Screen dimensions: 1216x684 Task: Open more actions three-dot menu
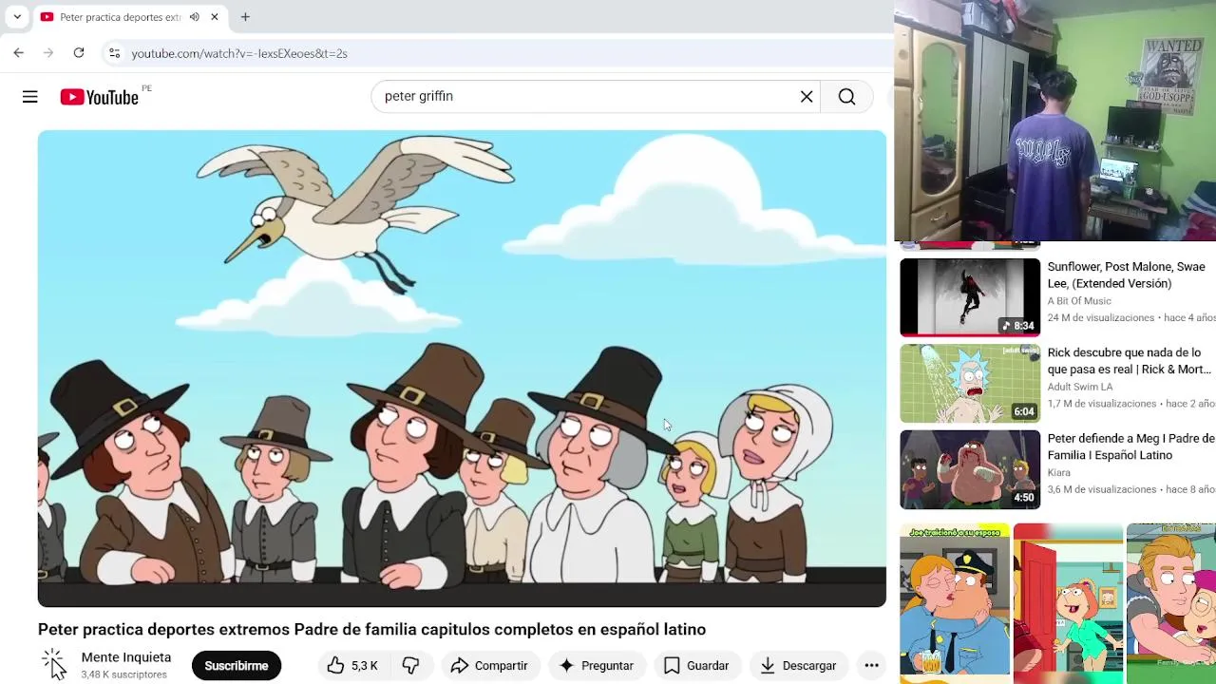(x=871, y=666)
